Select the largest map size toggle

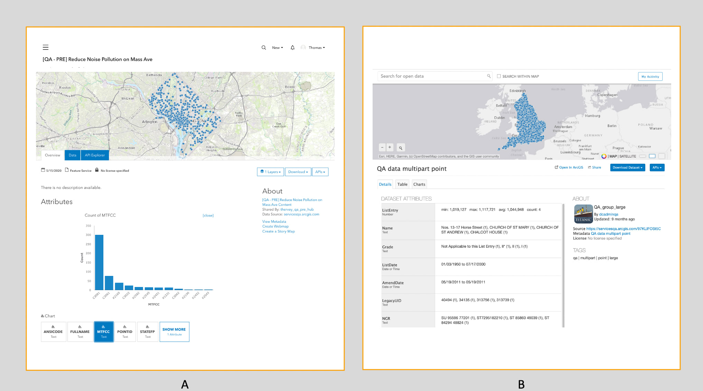coord(662,156)
